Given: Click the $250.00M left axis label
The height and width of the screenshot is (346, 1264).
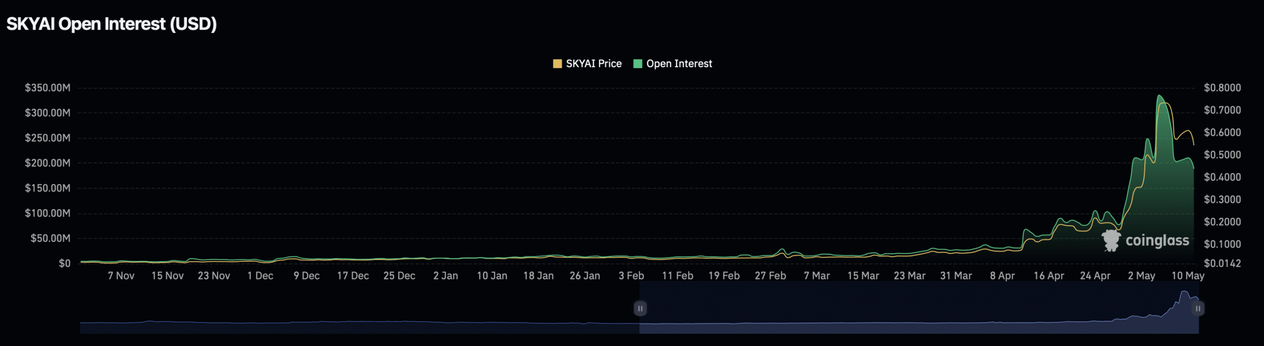Looking at the screenshot, I should click(x=48, y=138).
